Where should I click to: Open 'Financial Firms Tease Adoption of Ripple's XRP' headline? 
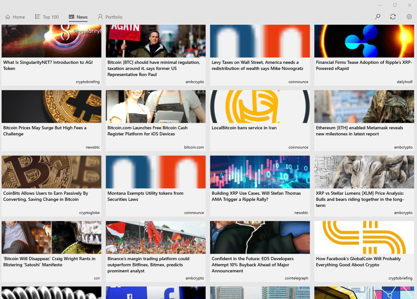tap(364, 65)
